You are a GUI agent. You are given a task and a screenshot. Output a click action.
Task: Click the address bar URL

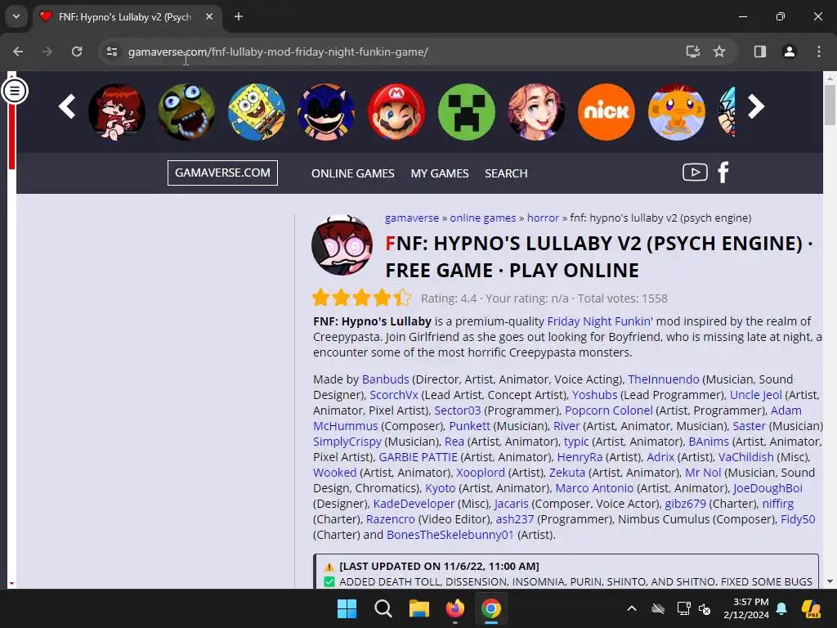278,52
